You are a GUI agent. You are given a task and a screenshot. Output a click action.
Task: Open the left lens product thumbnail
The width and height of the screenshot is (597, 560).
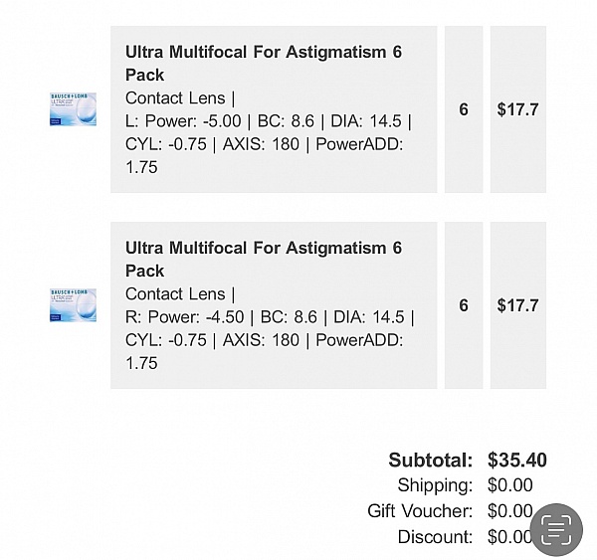pyautogui.click(x=73, y=109)
